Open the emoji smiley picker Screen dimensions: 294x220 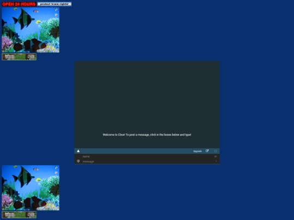pos(78,161)
